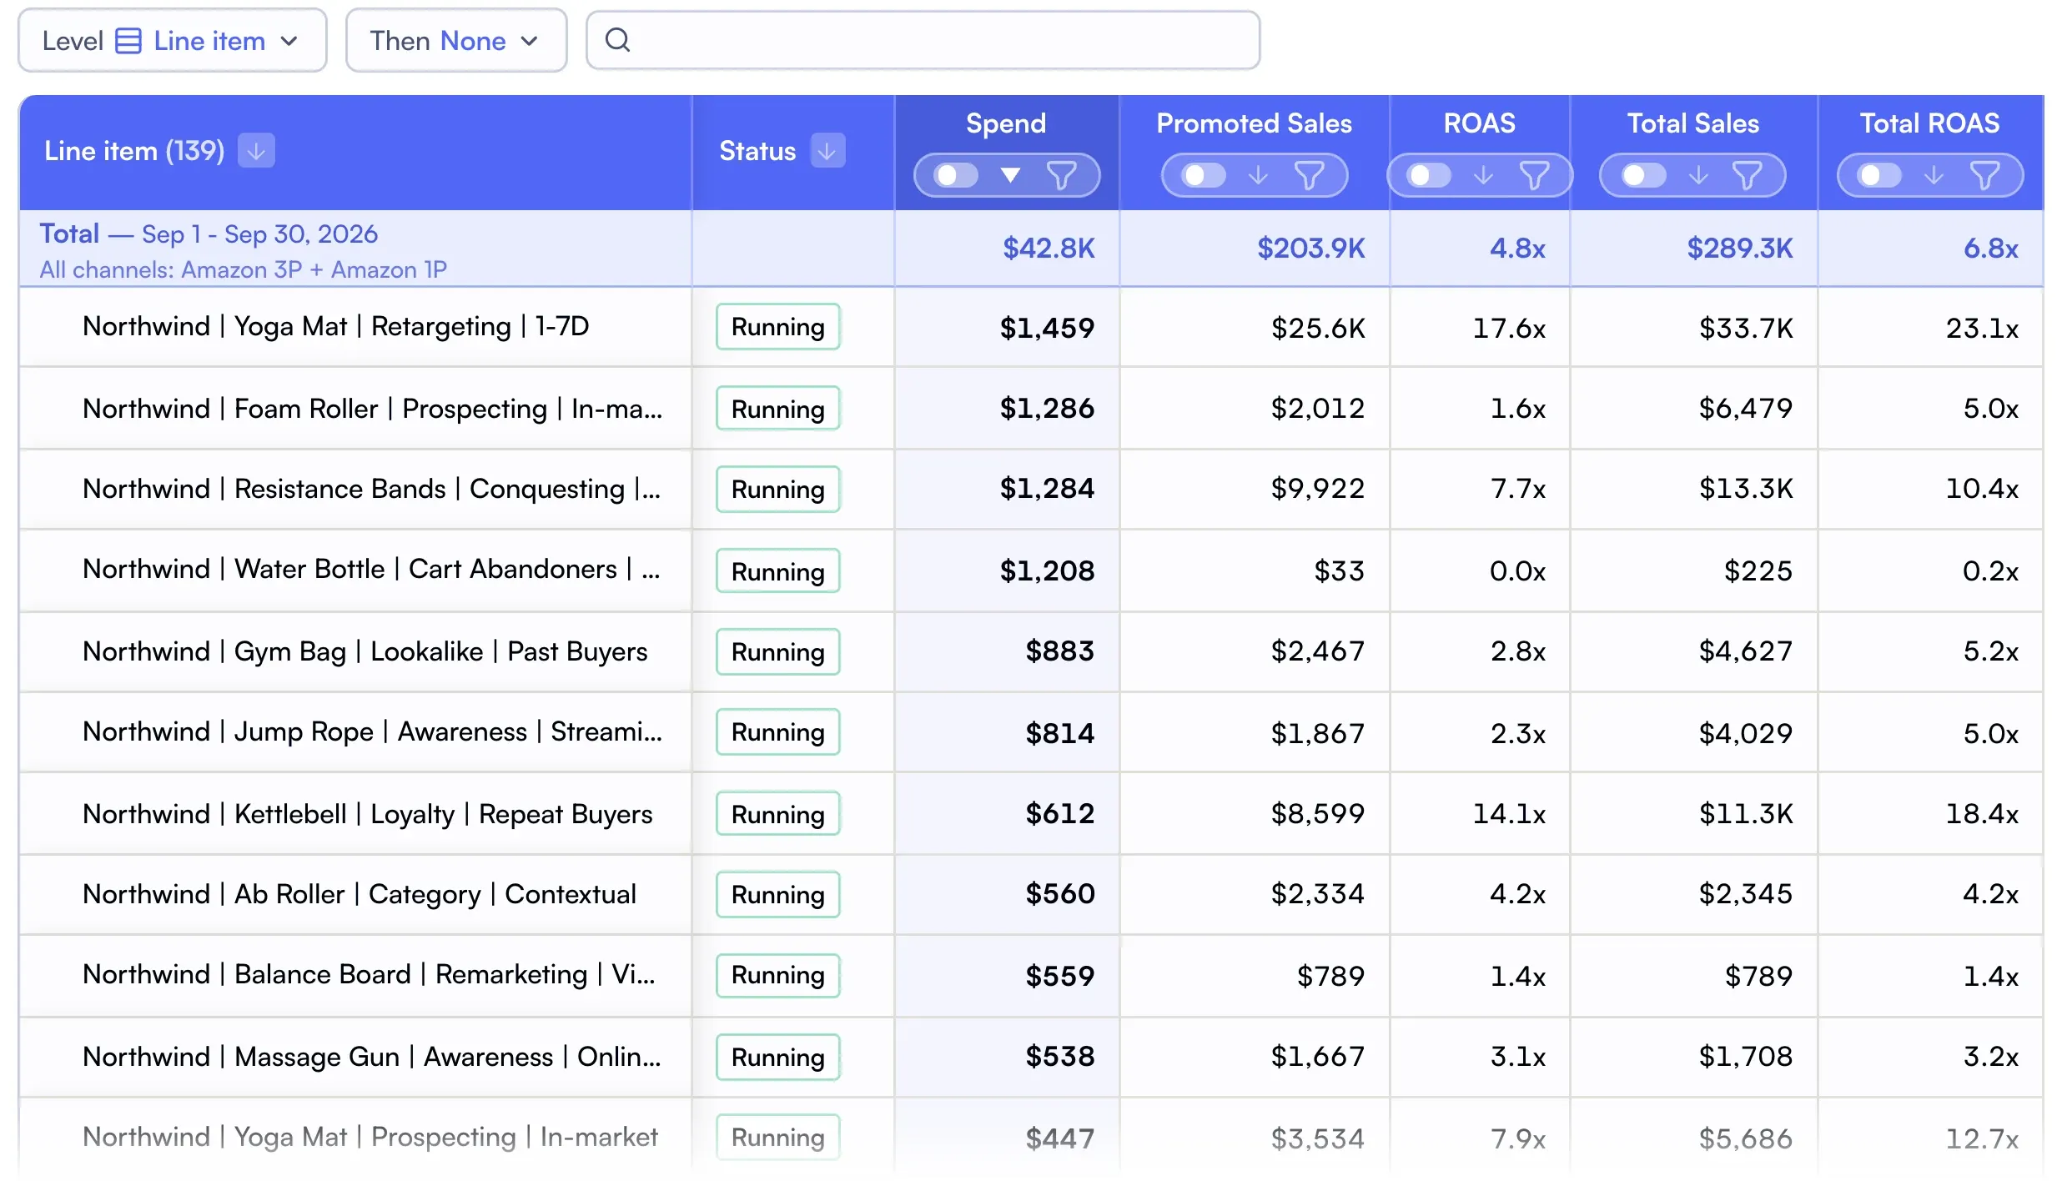This screenshot has width=2062, height=1181.
Task: Toggle the ROAS column switch
Action: 1429,175
